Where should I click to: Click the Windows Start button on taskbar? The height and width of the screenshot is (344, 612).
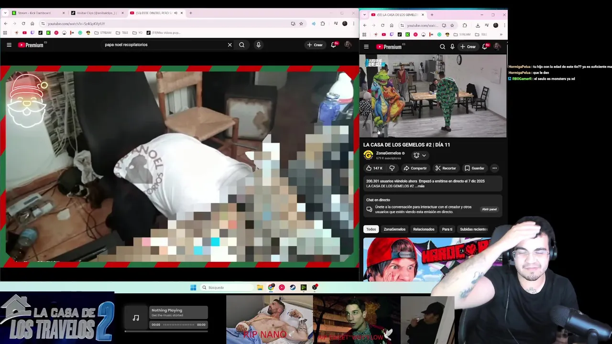pyautogui.click(x=193, y=288)
